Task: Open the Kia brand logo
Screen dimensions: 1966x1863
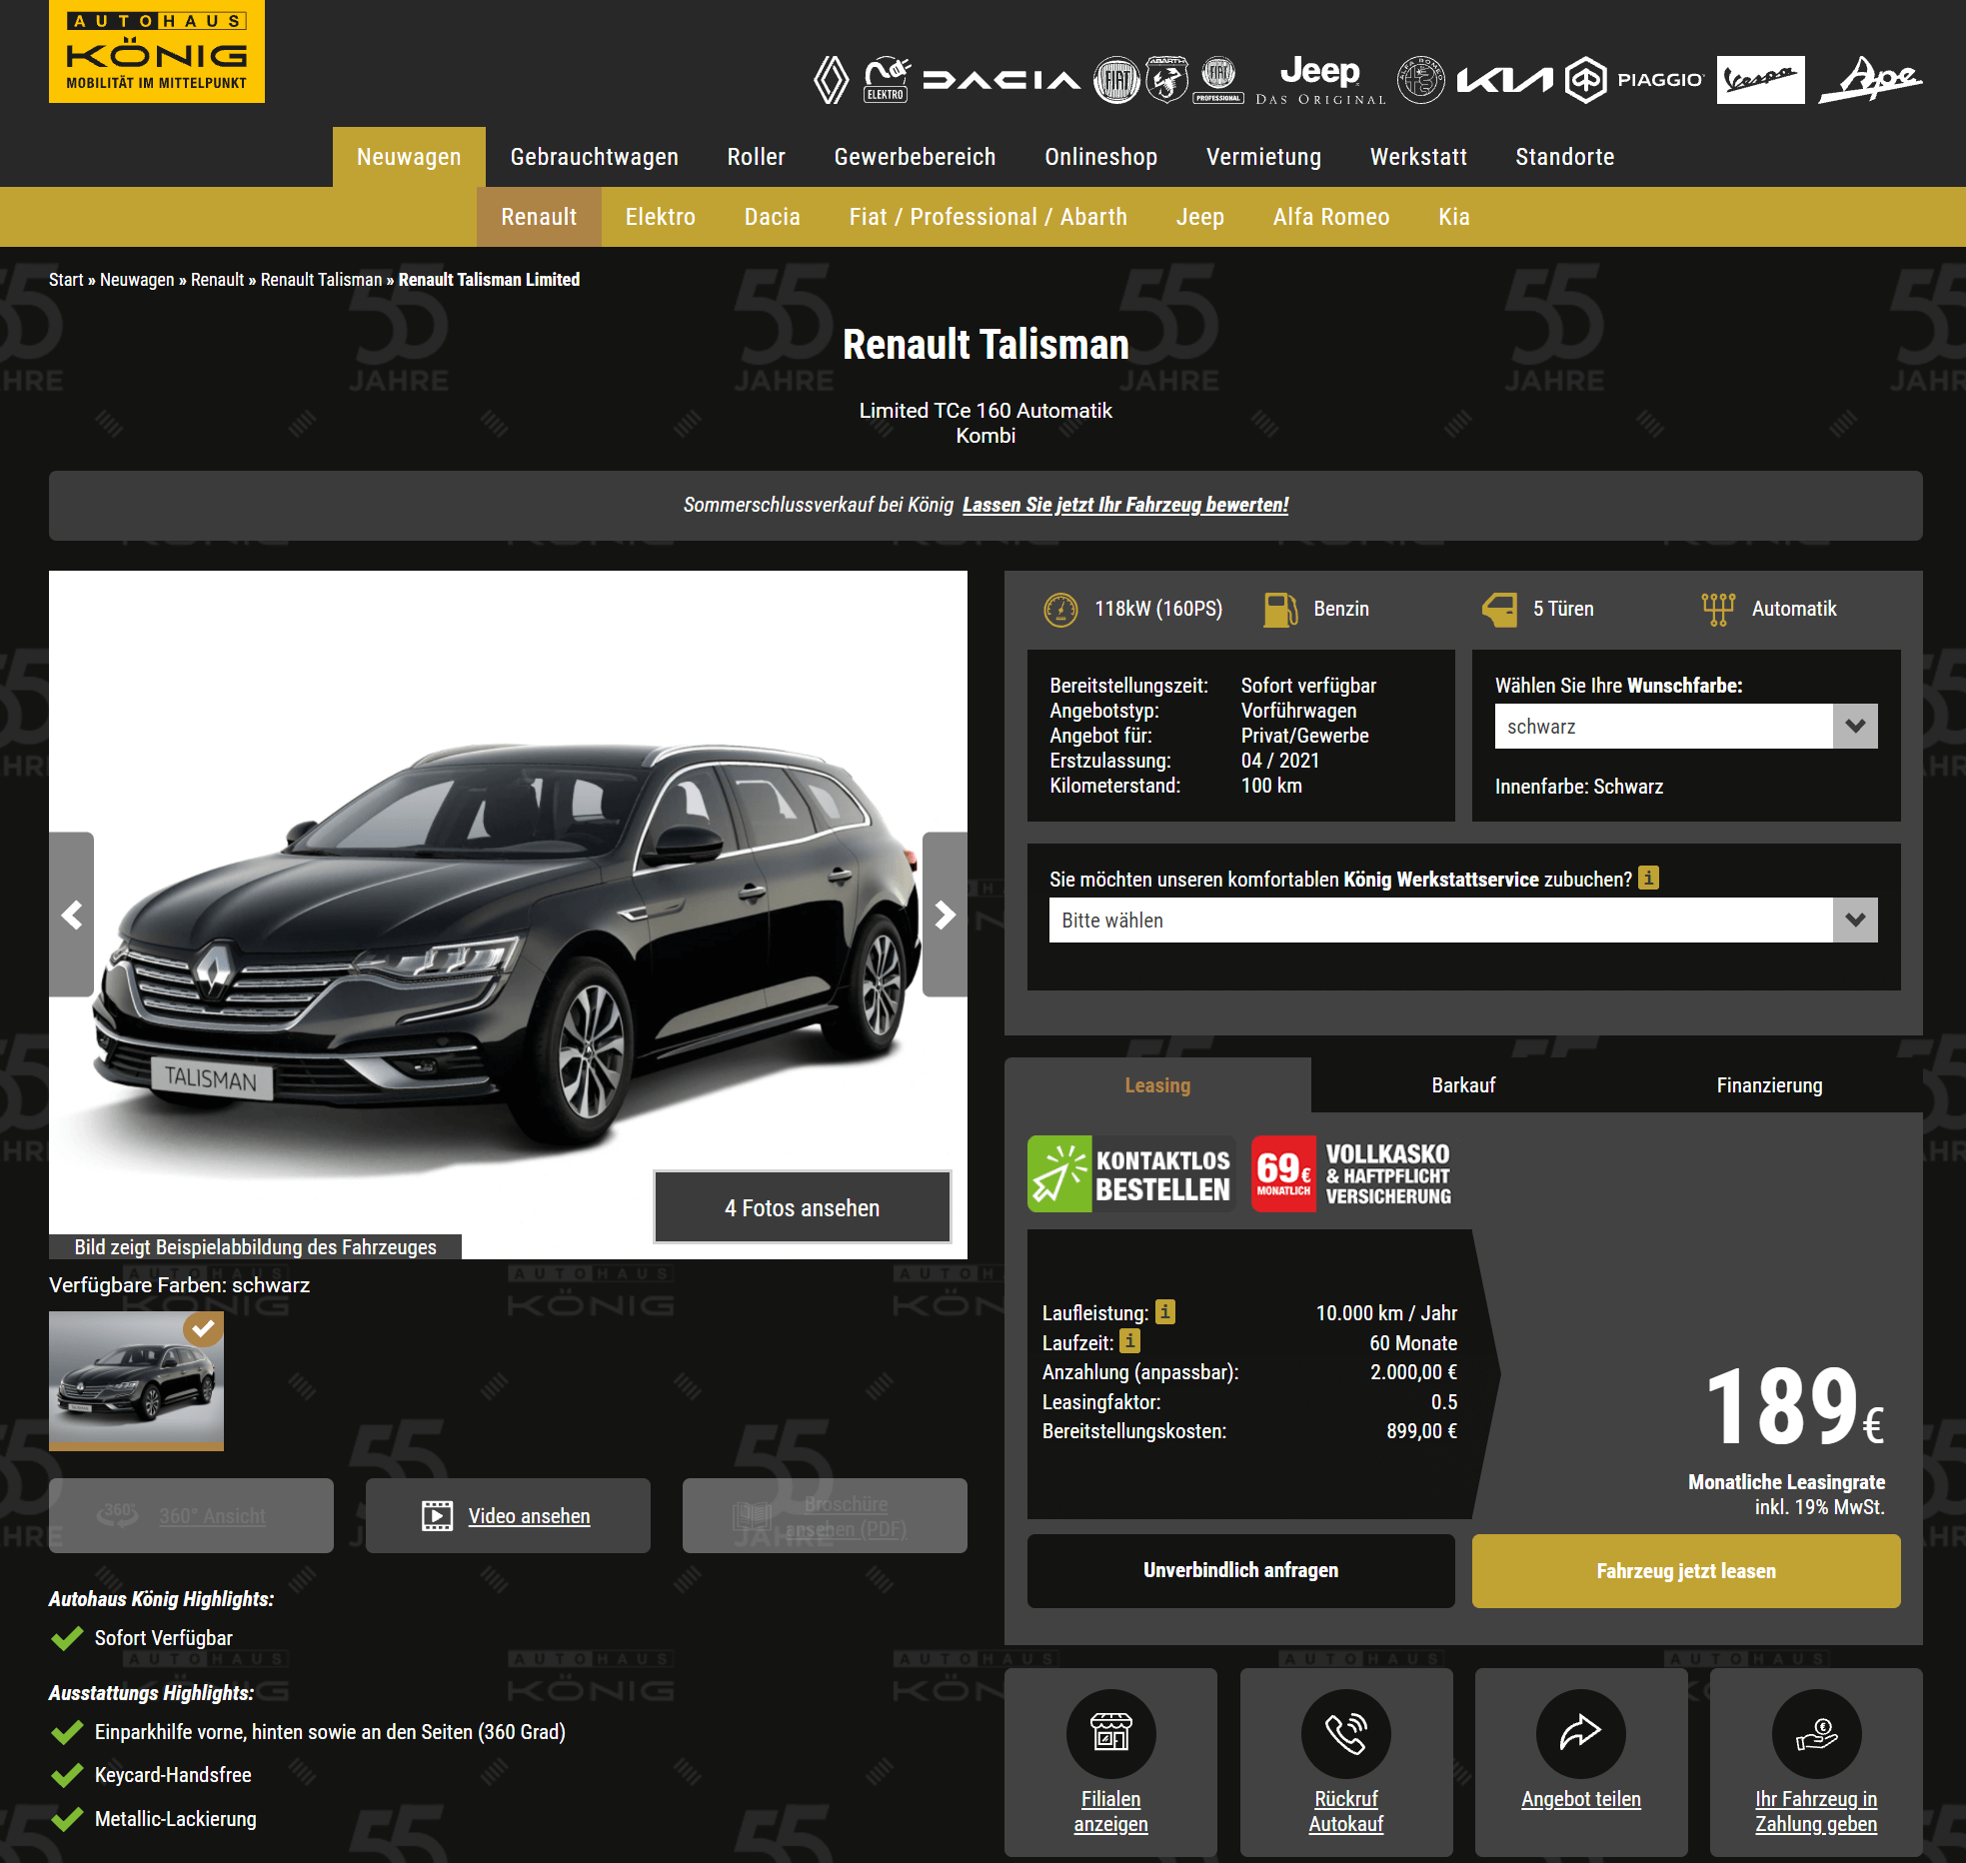Action: point(1504,80)
